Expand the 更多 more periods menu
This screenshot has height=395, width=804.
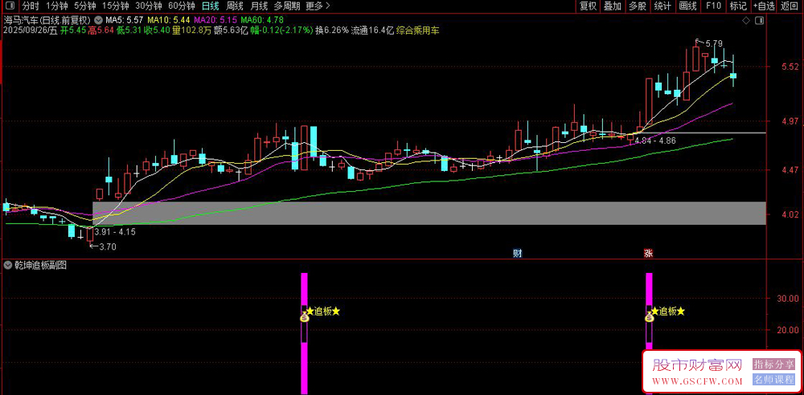[x=318, y=6]
